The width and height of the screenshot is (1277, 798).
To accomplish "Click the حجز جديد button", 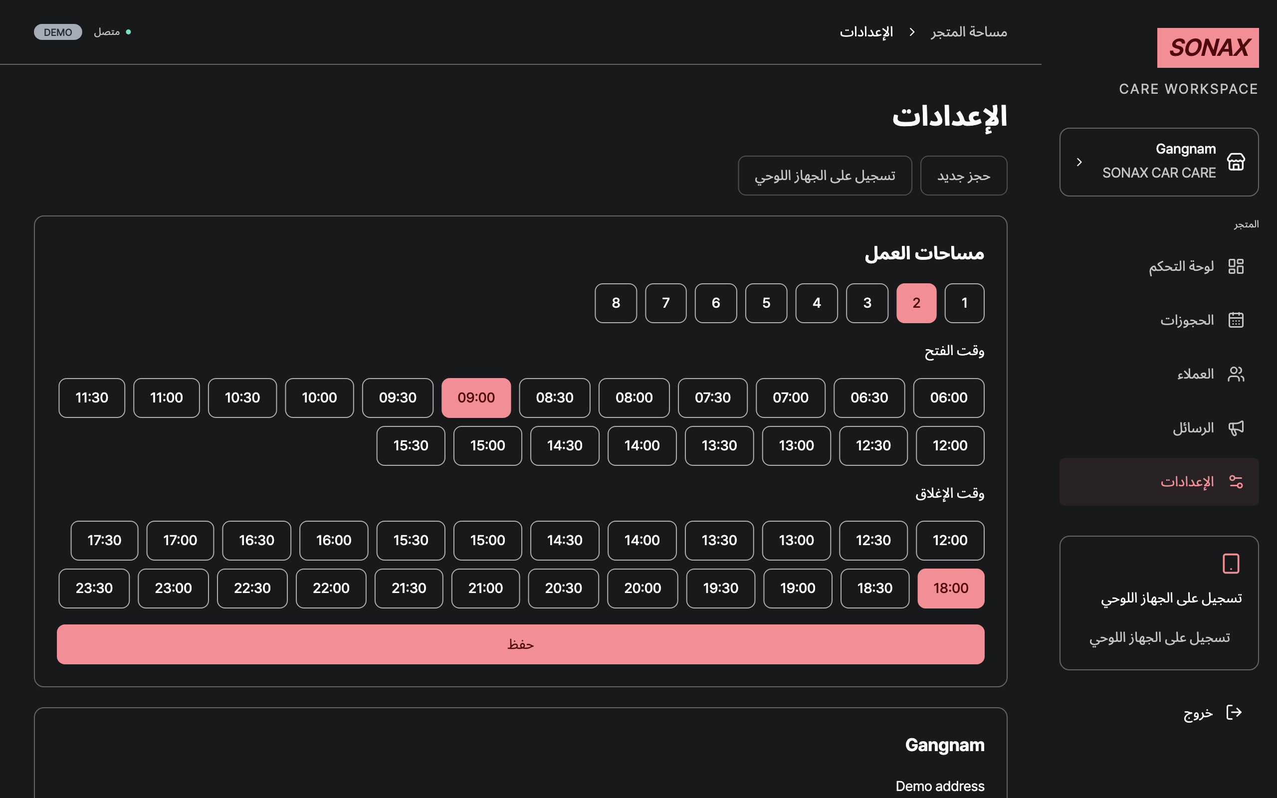I will coord(964,176).
